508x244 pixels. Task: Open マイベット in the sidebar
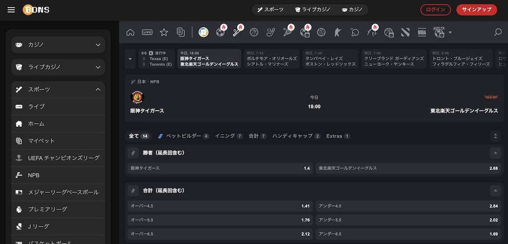coord(58,141)
